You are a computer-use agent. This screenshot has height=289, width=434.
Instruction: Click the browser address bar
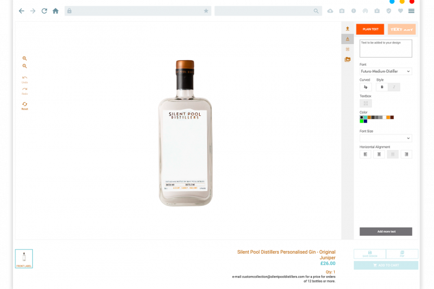point(138,11)
